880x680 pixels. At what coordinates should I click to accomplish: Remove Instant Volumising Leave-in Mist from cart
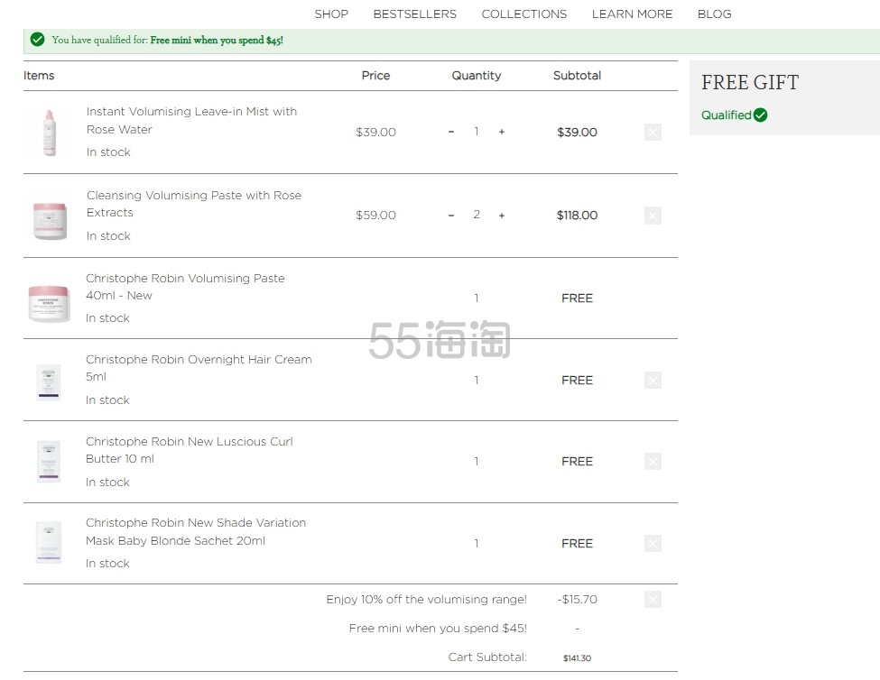point(653,133)
